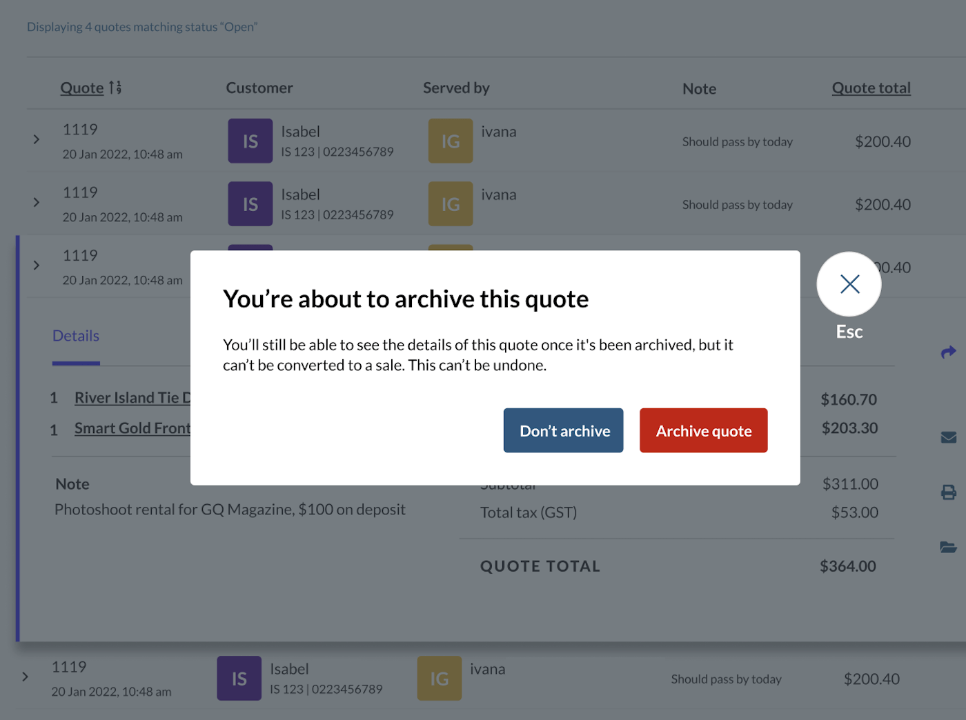Click the sort icon next to Quote header

pos(115,88)
